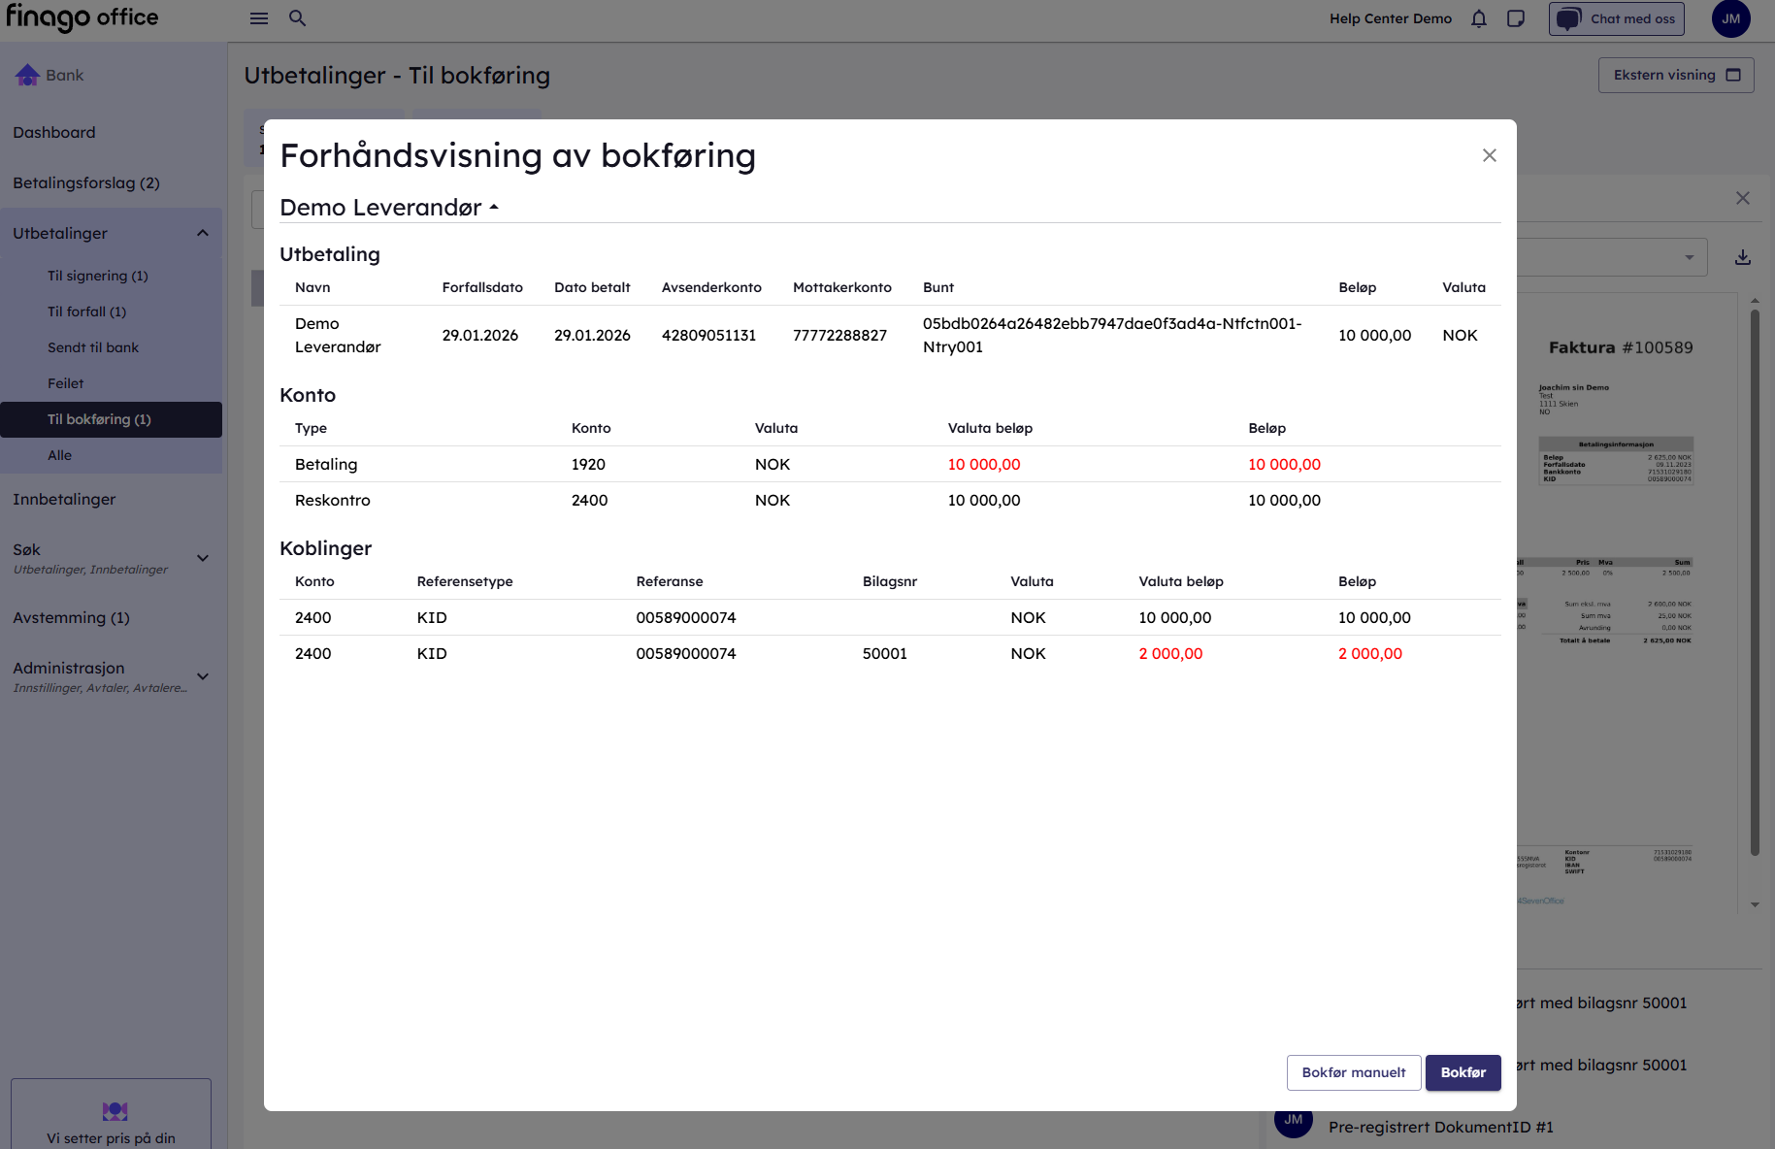The height and width of the screenshot is (1149, 1775).
Task: Click the notes icon beside the bell
Action: pyautogui.click(x=1516, y=18)
